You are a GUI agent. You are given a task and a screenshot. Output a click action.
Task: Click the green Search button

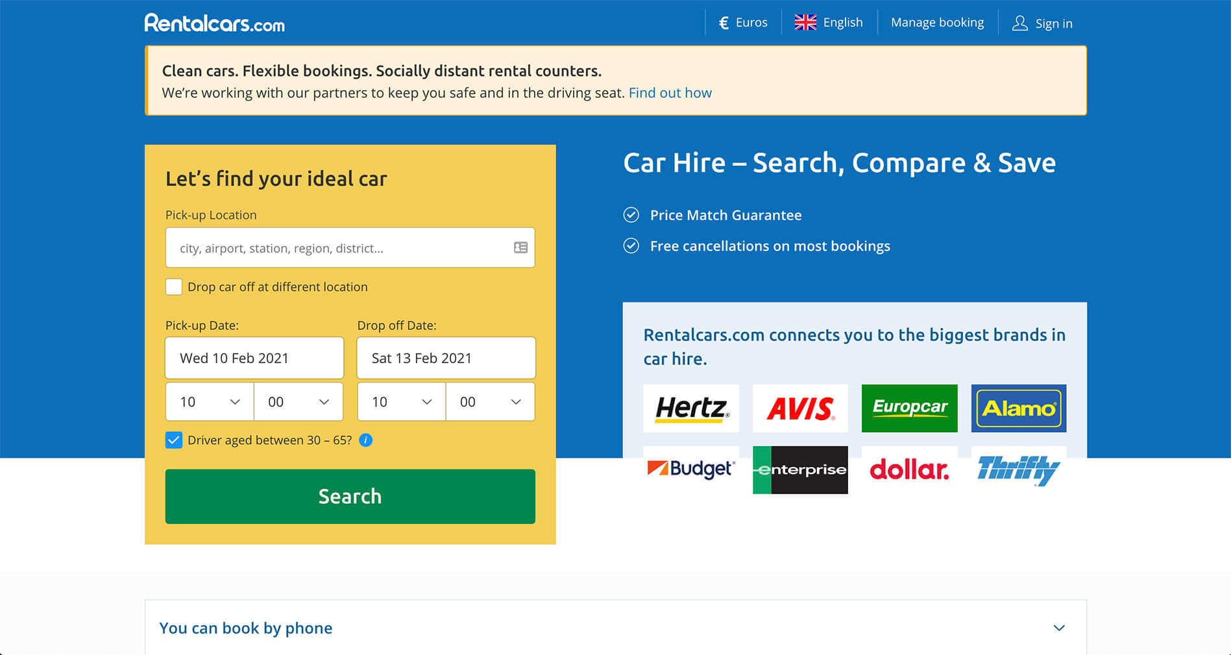coord(350,497)
